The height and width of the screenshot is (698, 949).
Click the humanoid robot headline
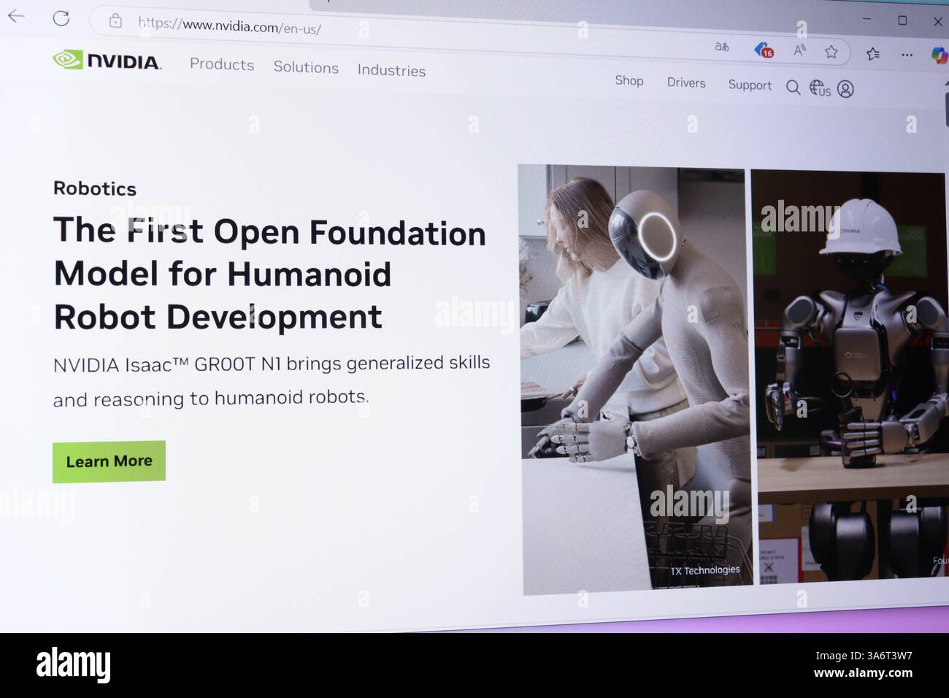click(269, 274)
